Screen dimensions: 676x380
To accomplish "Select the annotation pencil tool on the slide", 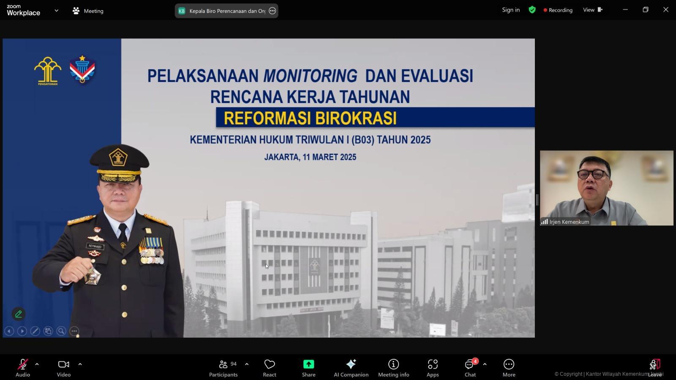I will (x=18, y=314).
